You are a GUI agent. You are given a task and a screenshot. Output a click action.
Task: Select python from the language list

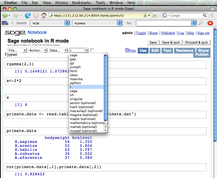(x=75, y=83)
